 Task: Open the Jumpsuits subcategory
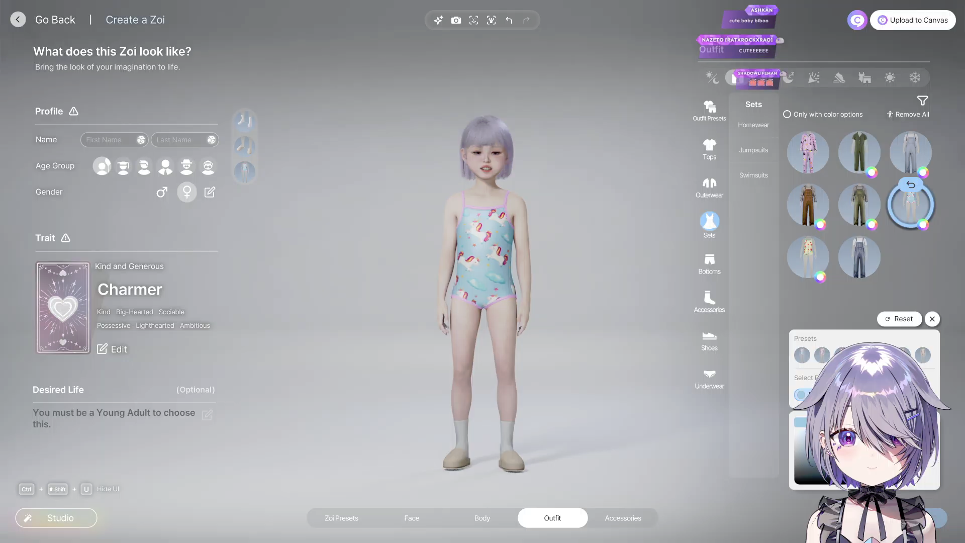coord(753,150)
